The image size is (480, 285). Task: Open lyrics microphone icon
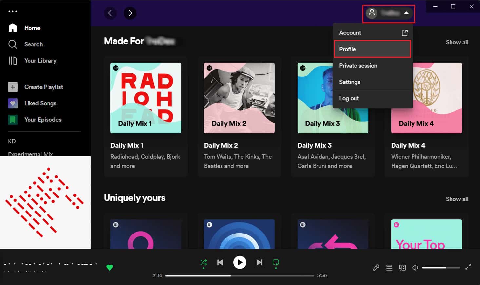tap(376, 268)
